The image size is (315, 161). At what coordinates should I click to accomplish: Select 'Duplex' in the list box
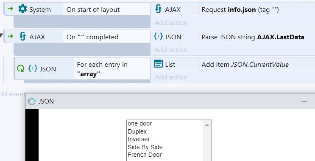[137, 131]
